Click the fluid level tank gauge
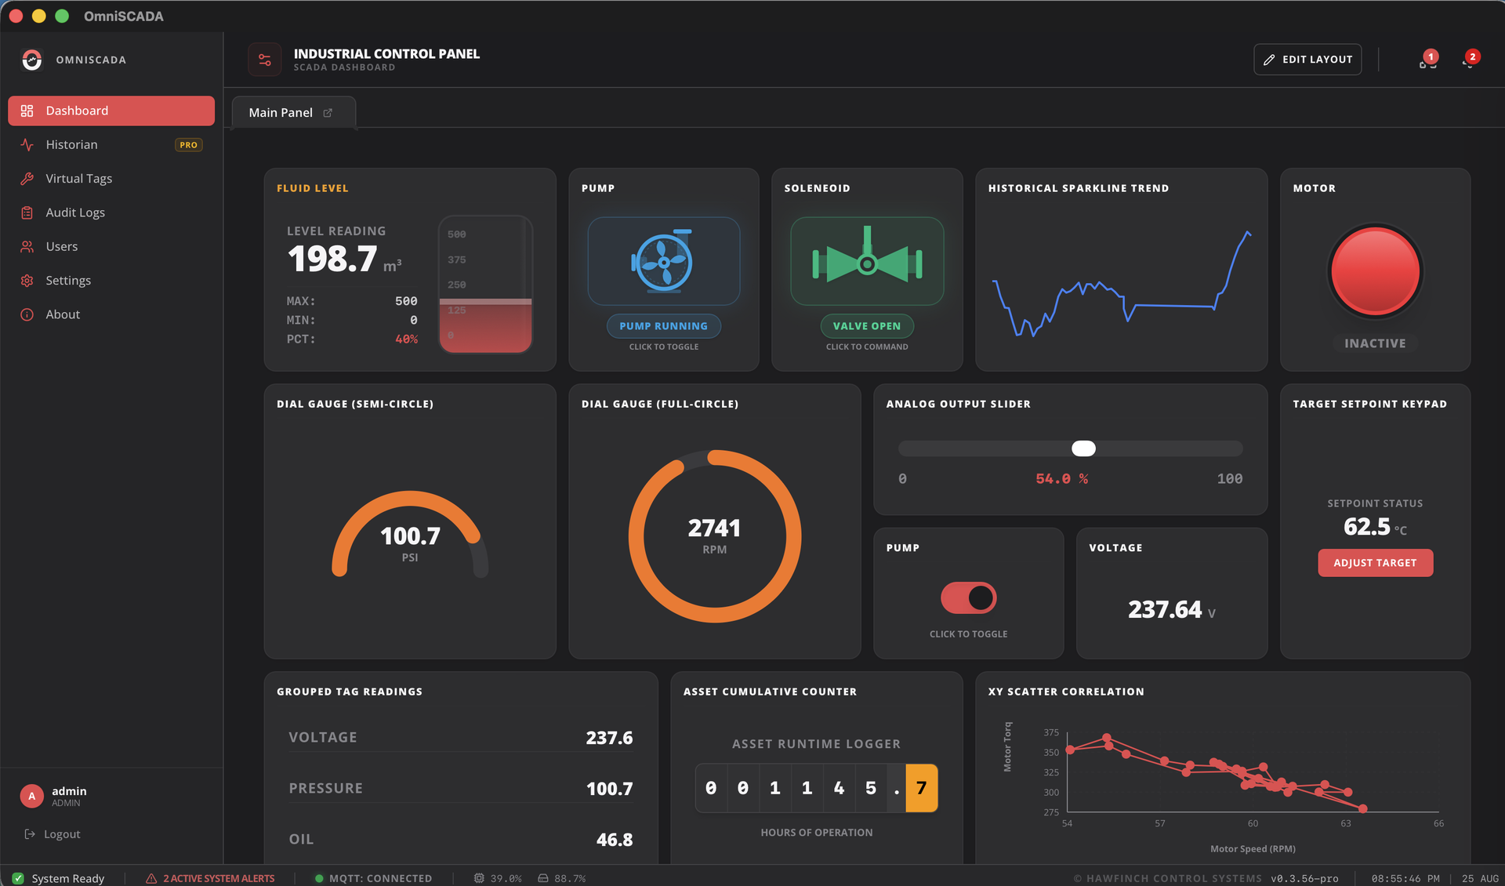1505x886 pixels. tap(485, 284)
